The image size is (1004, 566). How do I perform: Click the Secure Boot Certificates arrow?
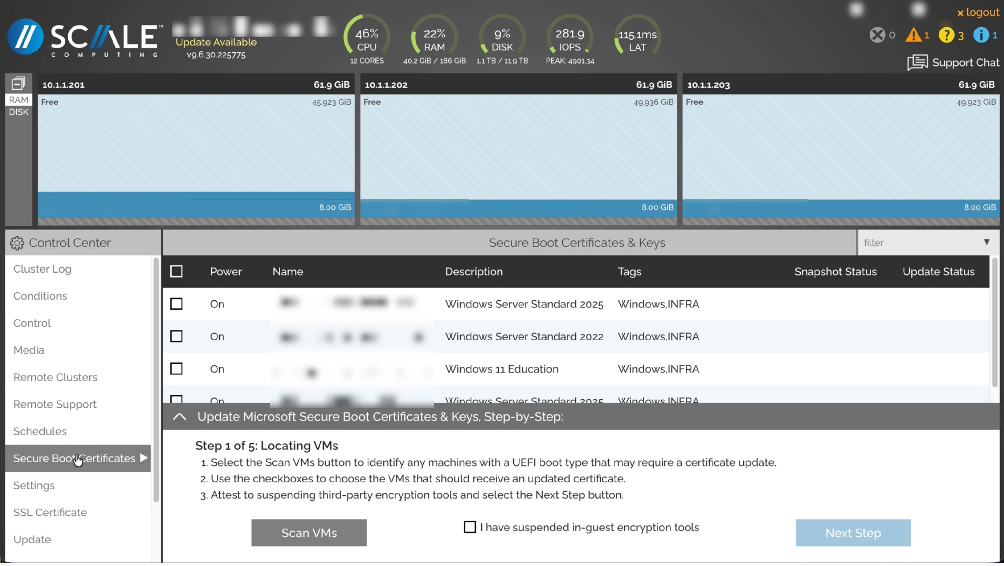coord(143,458)
